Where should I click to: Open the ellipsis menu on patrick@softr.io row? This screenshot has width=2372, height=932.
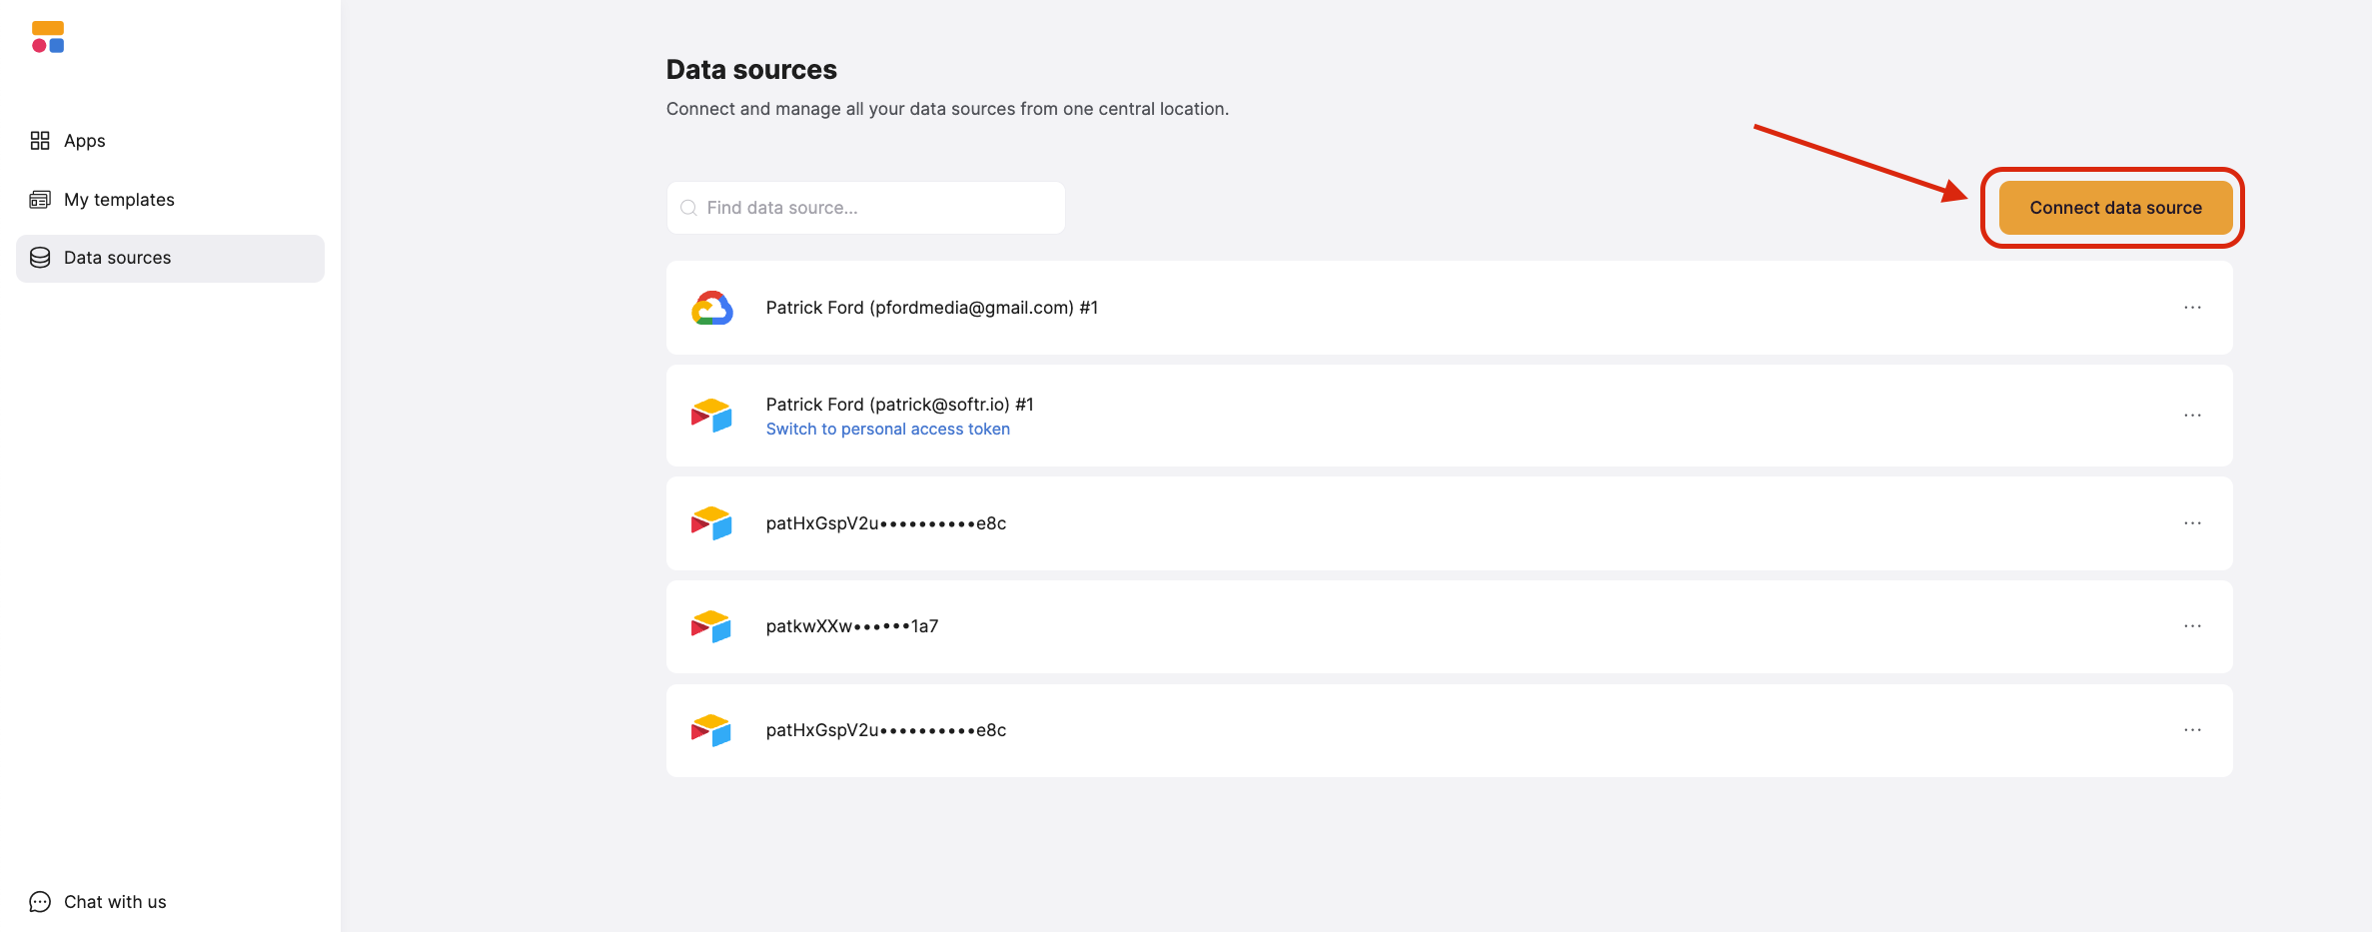pyautogui.click(x=2192, y=416)
